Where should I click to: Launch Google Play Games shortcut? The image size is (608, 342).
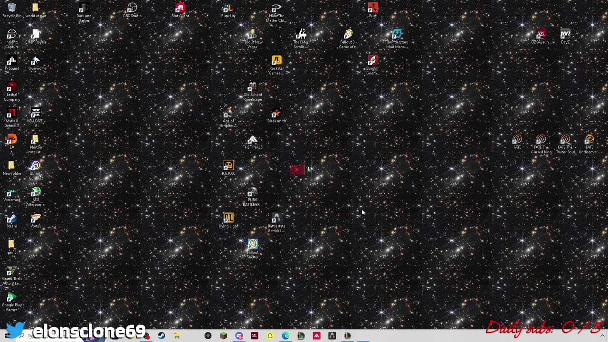click(12, 301)
